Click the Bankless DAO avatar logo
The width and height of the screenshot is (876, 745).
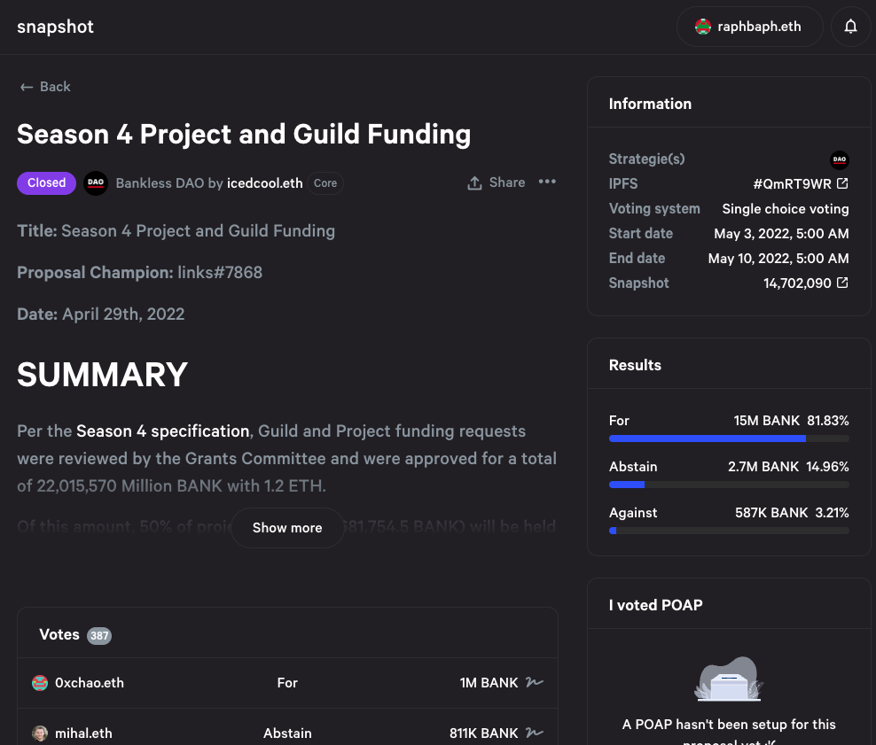tap(96, 183)
